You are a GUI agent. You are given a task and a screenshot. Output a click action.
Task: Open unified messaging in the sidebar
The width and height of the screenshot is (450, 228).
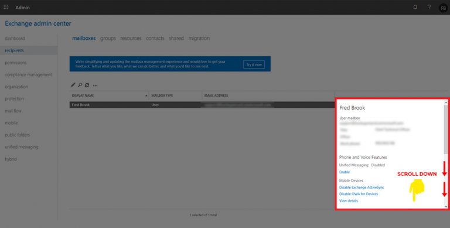click(21, 147)
